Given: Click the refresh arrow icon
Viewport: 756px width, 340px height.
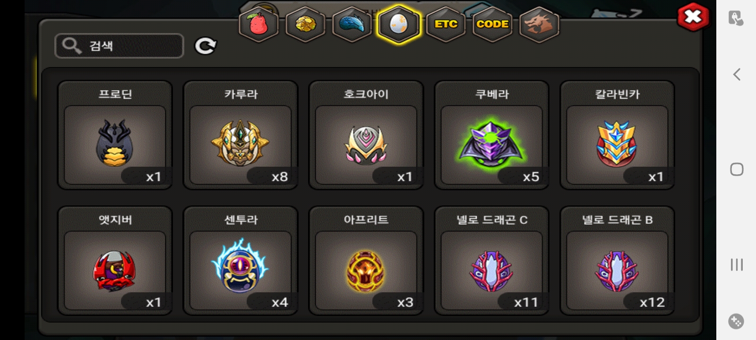Looking at the screenshot, I should [206, 46].
